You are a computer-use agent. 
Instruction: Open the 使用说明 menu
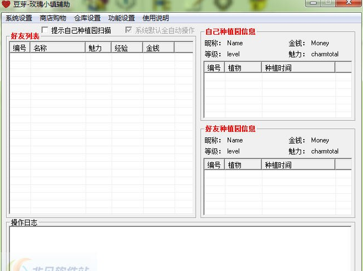[x=156, y=18]
